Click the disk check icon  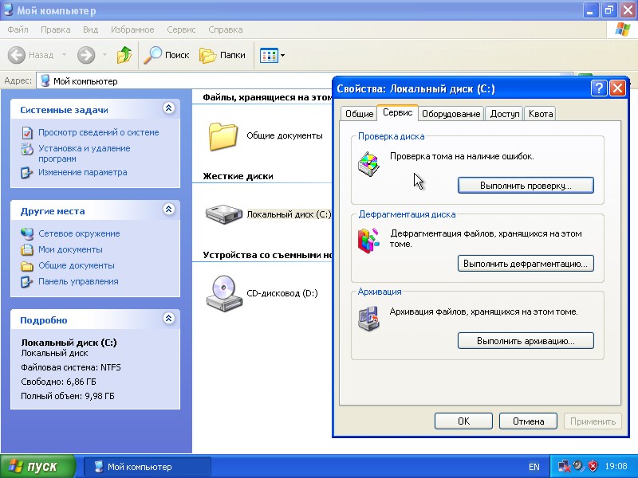pyautogui.click(x=368, y=164)
